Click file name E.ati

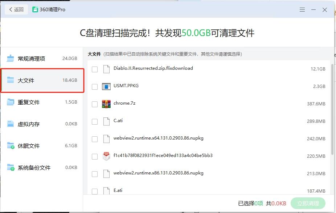(118, 190)
